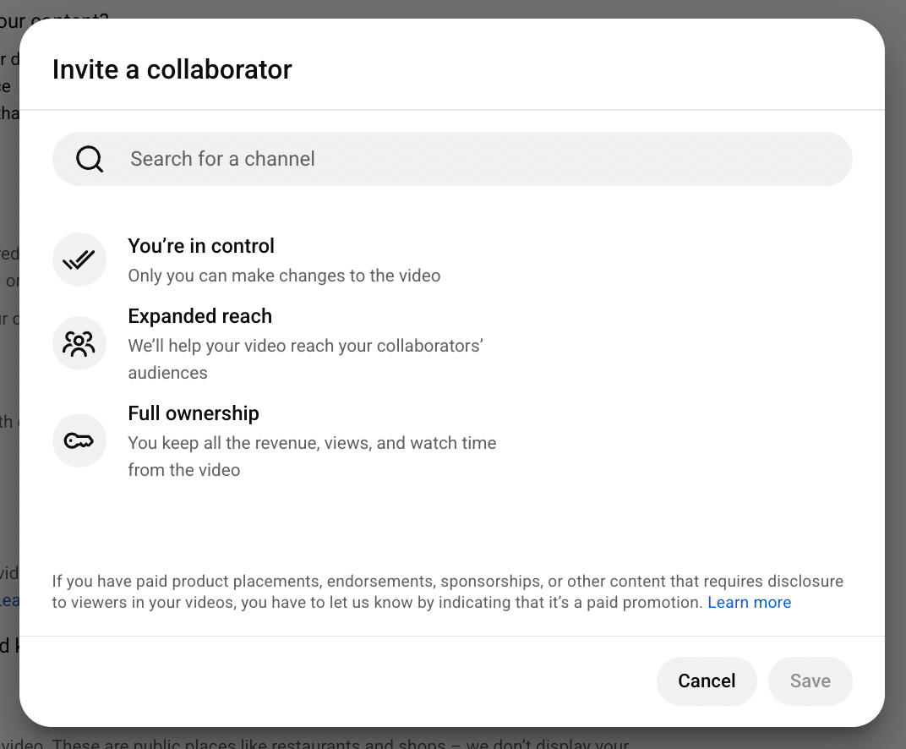Select the 'Expanded reach' feature label
The image size is (906, 749).
point(199,316)
